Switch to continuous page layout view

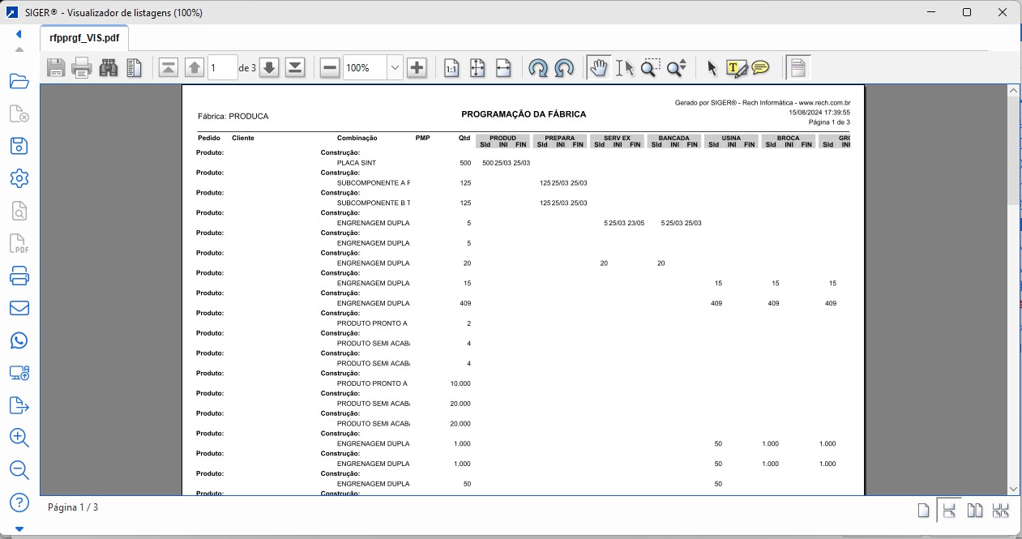click(950, 510)
